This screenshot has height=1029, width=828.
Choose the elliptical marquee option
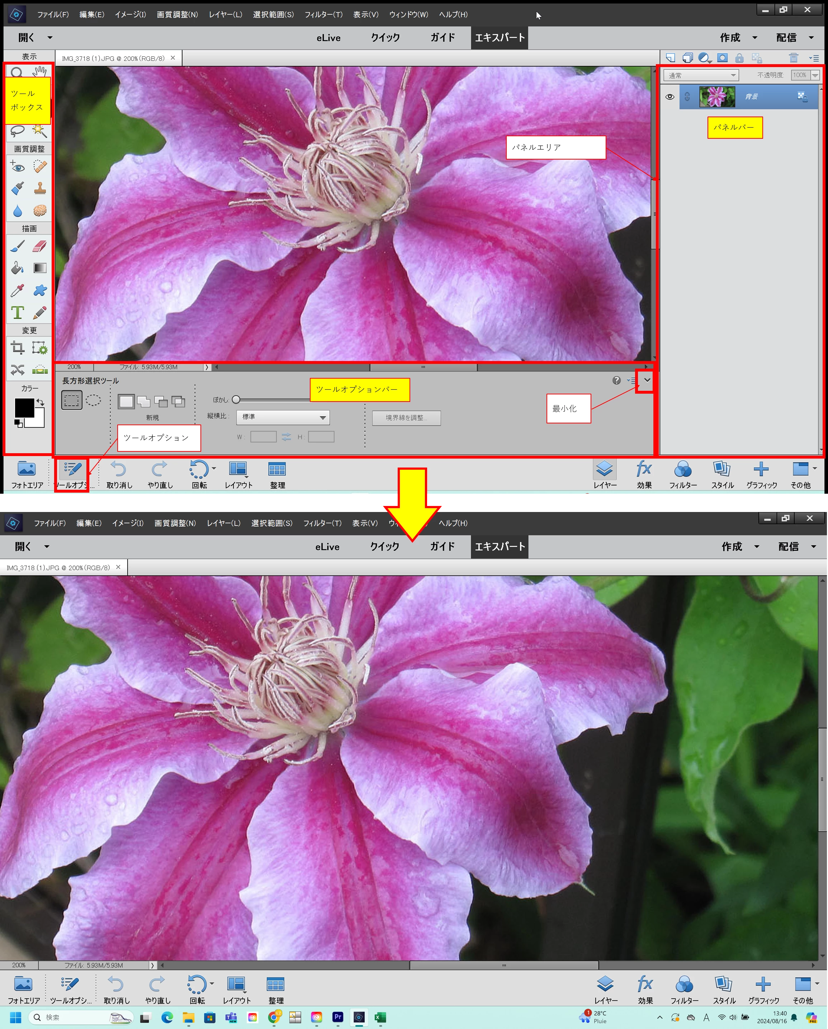click(x=93, y=400)
